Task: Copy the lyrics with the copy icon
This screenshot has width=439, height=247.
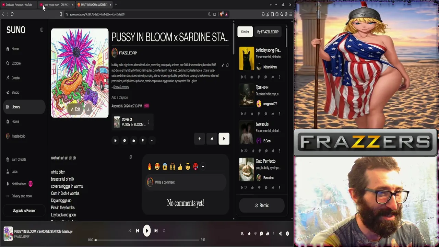Action: [x=131, y=157]
